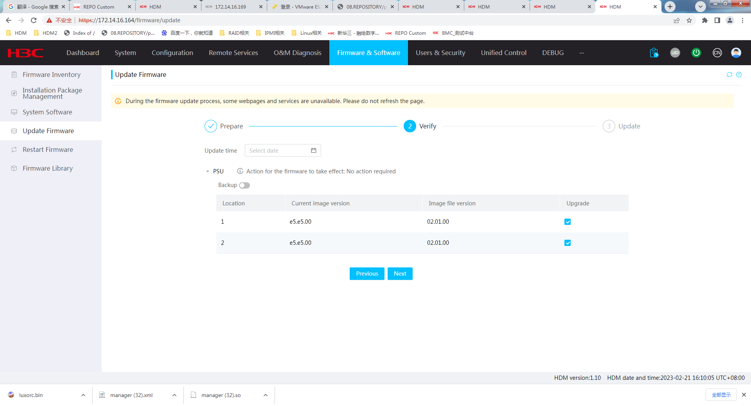Open O&M Diagnosis menu
Viewport: 751px width, 406px height.
click(x=298, y=53)
